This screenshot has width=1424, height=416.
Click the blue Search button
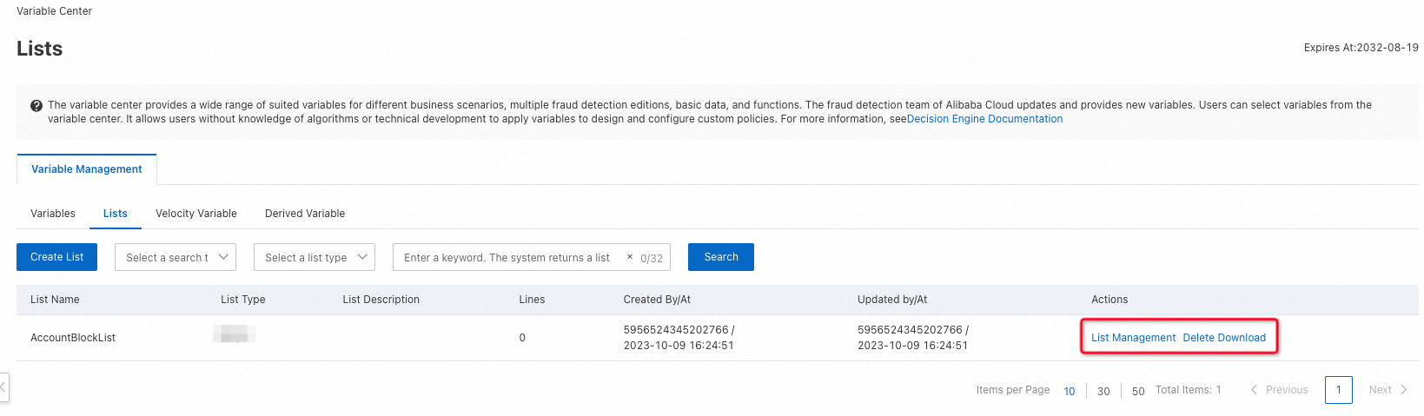(721, 257)
